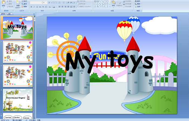Screen dimensions: 189x121
Task: Open the Change Case (Aa) menu
Action: click(x=50, y=7)
